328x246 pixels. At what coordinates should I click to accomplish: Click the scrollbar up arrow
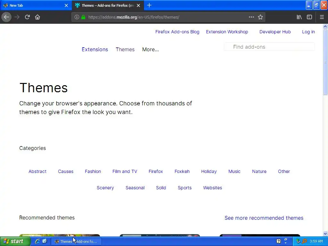point(325,26)
